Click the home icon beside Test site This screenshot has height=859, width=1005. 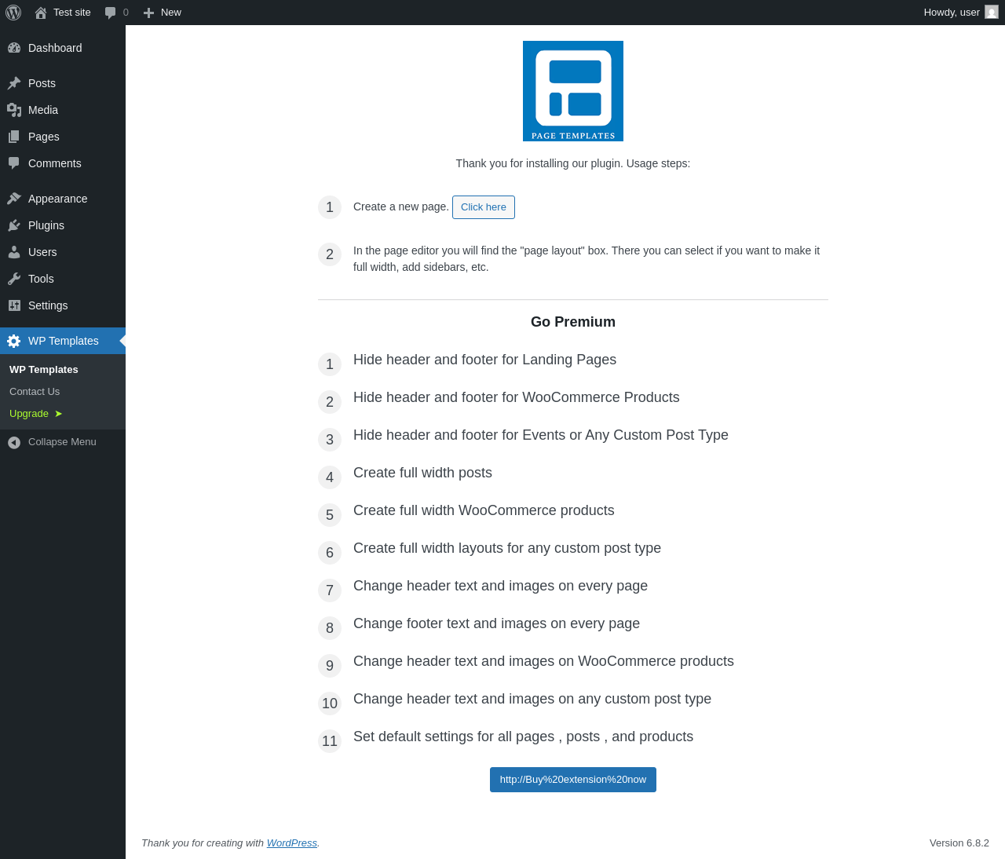pyautogui.click(x=41, y=13)
